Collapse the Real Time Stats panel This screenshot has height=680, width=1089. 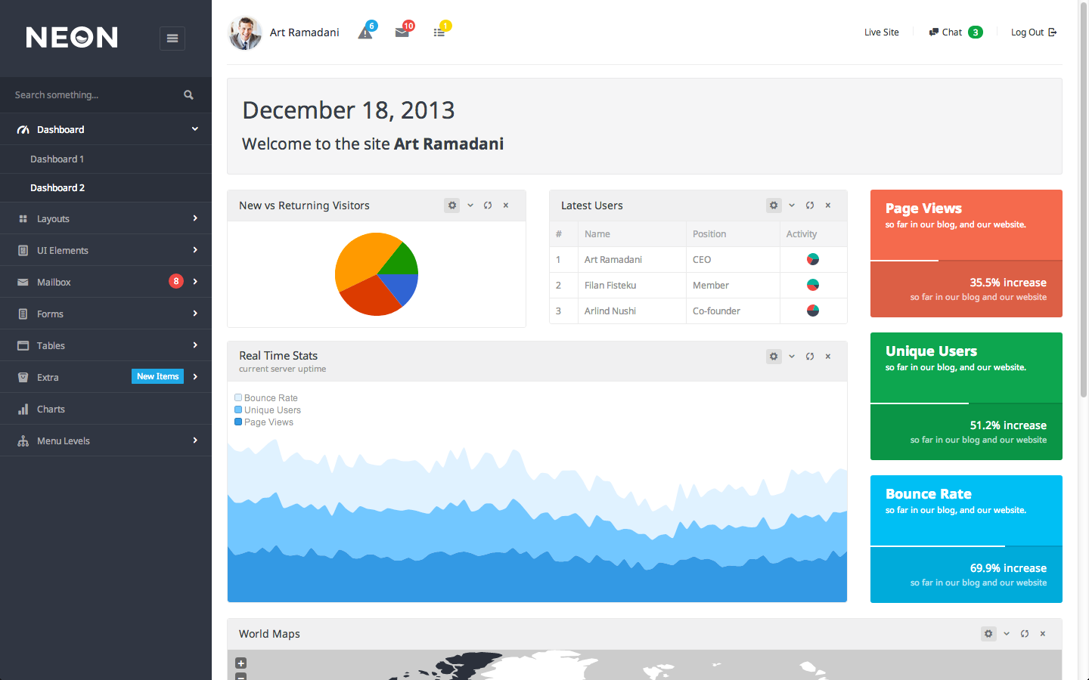coord(792,357)
